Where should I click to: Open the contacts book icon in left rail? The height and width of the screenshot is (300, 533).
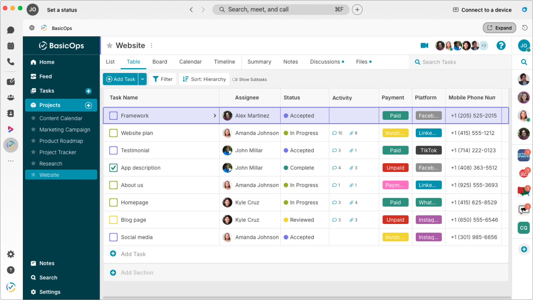point(11,113)
